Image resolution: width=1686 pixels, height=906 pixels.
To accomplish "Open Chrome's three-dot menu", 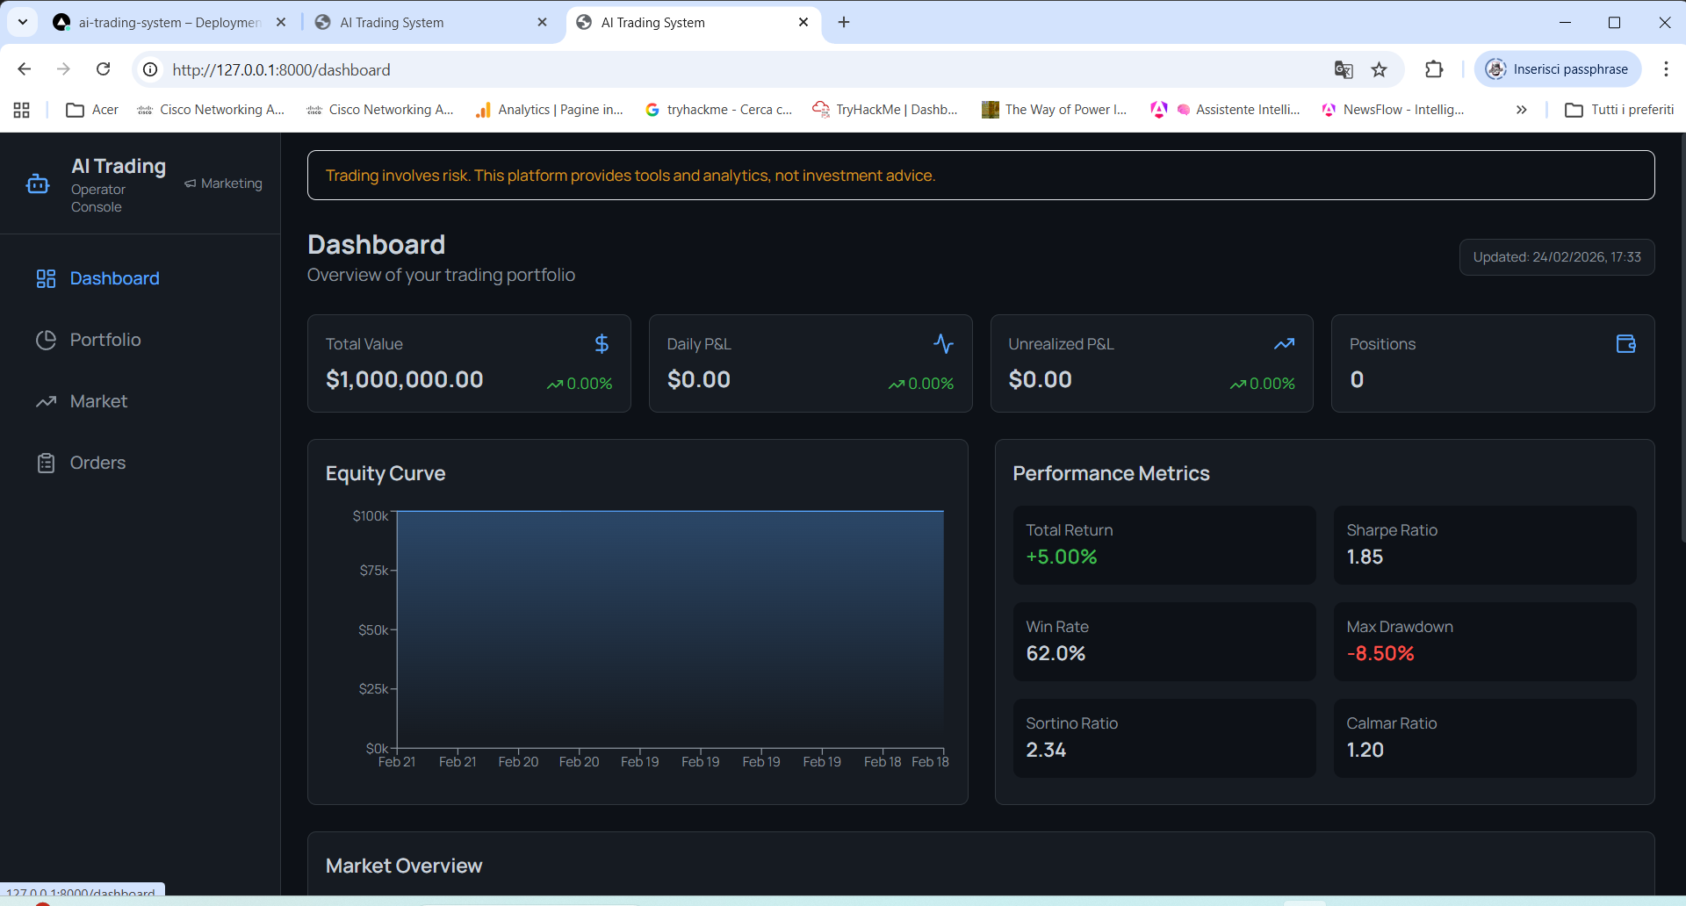I will click(1666, 69).
